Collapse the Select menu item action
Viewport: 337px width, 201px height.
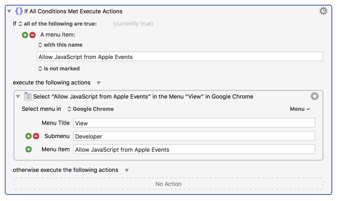(18, 97)
